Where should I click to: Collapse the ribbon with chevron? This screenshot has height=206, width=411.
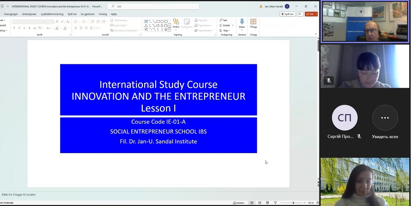point(316,34)
